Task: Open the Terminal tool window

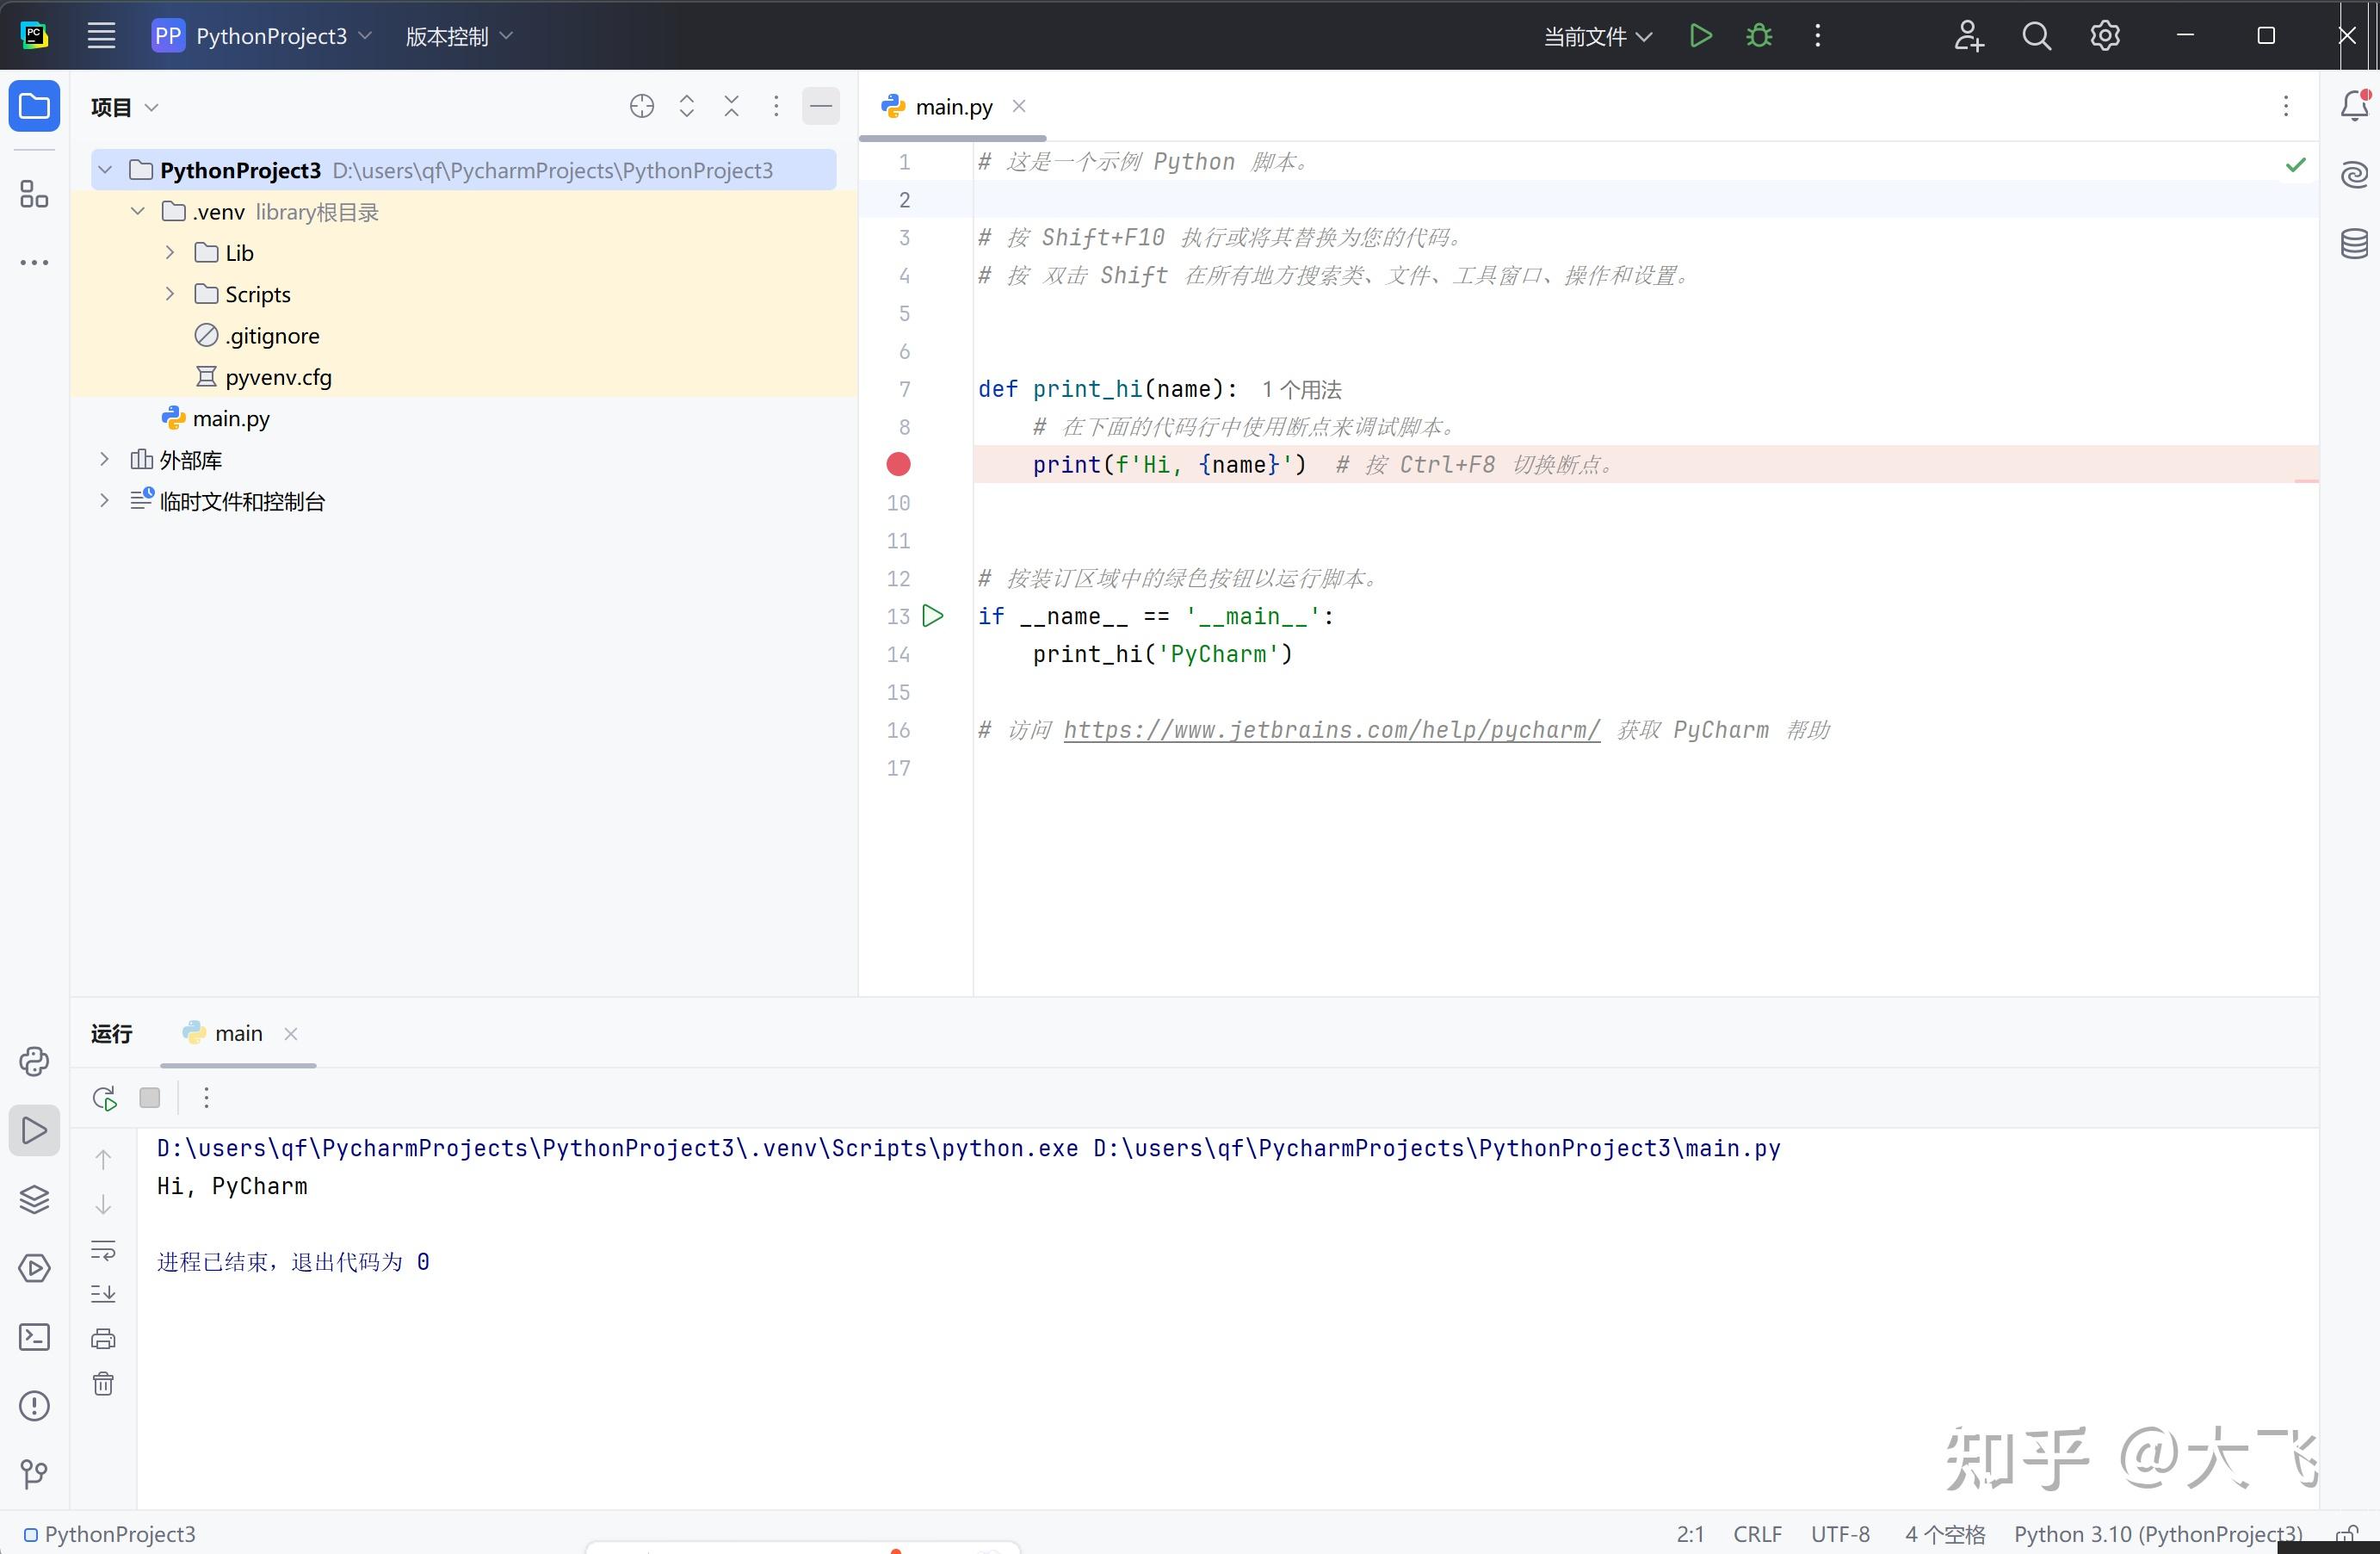Action: tap(35, 1337)
